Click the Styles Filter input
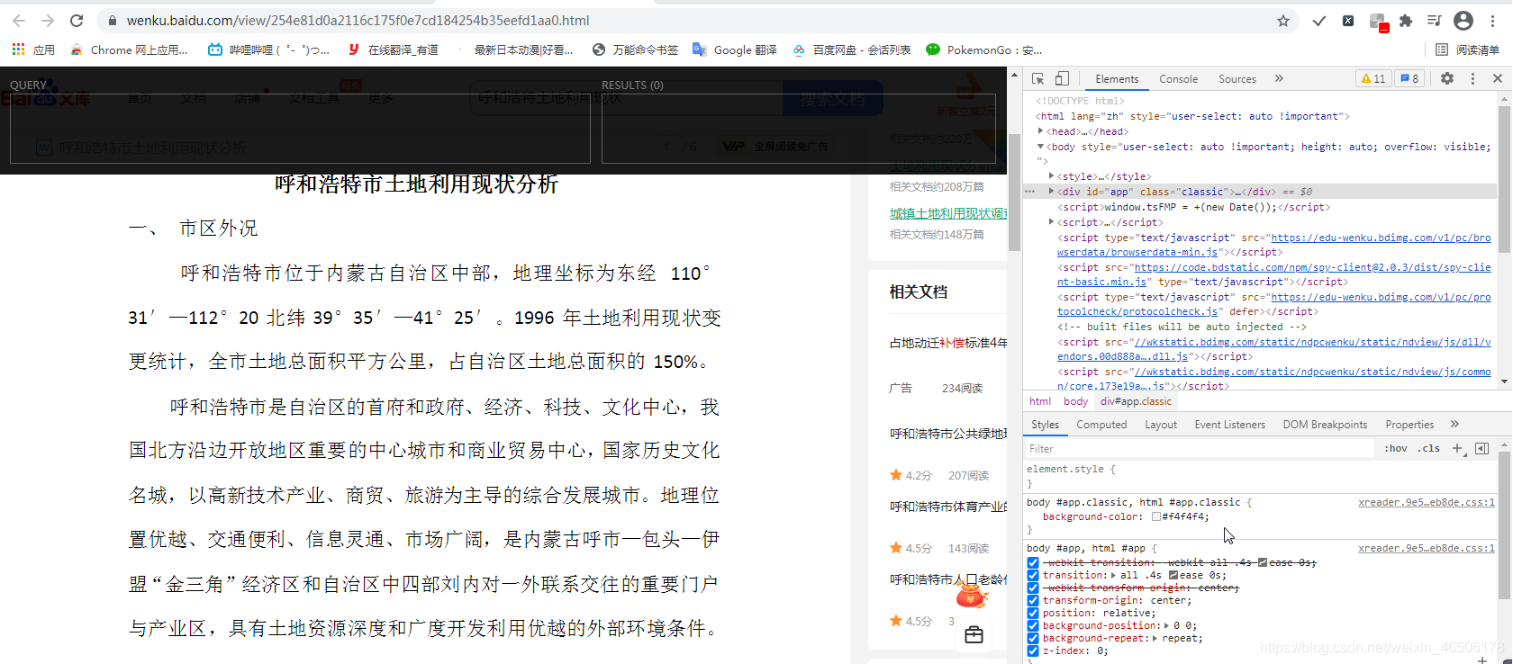Viewport: 1513px width, 664px height. click(x=1198, y=448)
